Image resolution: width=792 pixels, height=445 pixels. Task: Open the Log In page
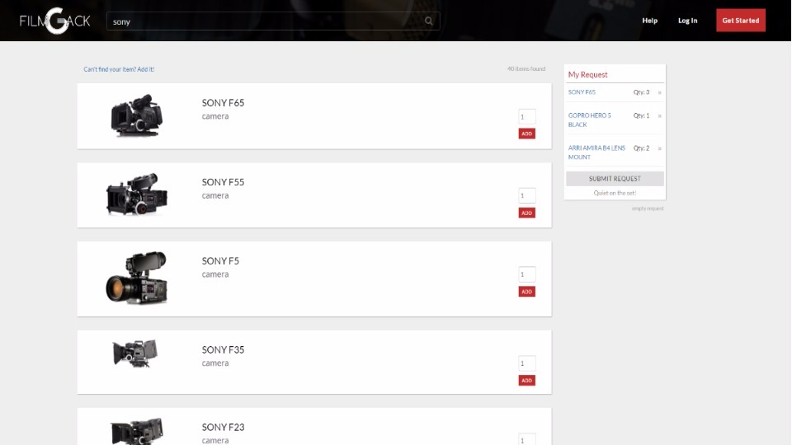tap(687, 21)
